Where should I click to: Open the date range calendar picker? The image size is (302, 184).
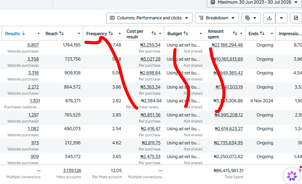pos(254,2)
